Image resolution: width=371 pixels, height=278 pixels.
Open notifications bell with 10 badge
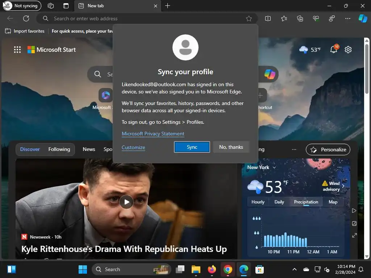pos(334,49)
